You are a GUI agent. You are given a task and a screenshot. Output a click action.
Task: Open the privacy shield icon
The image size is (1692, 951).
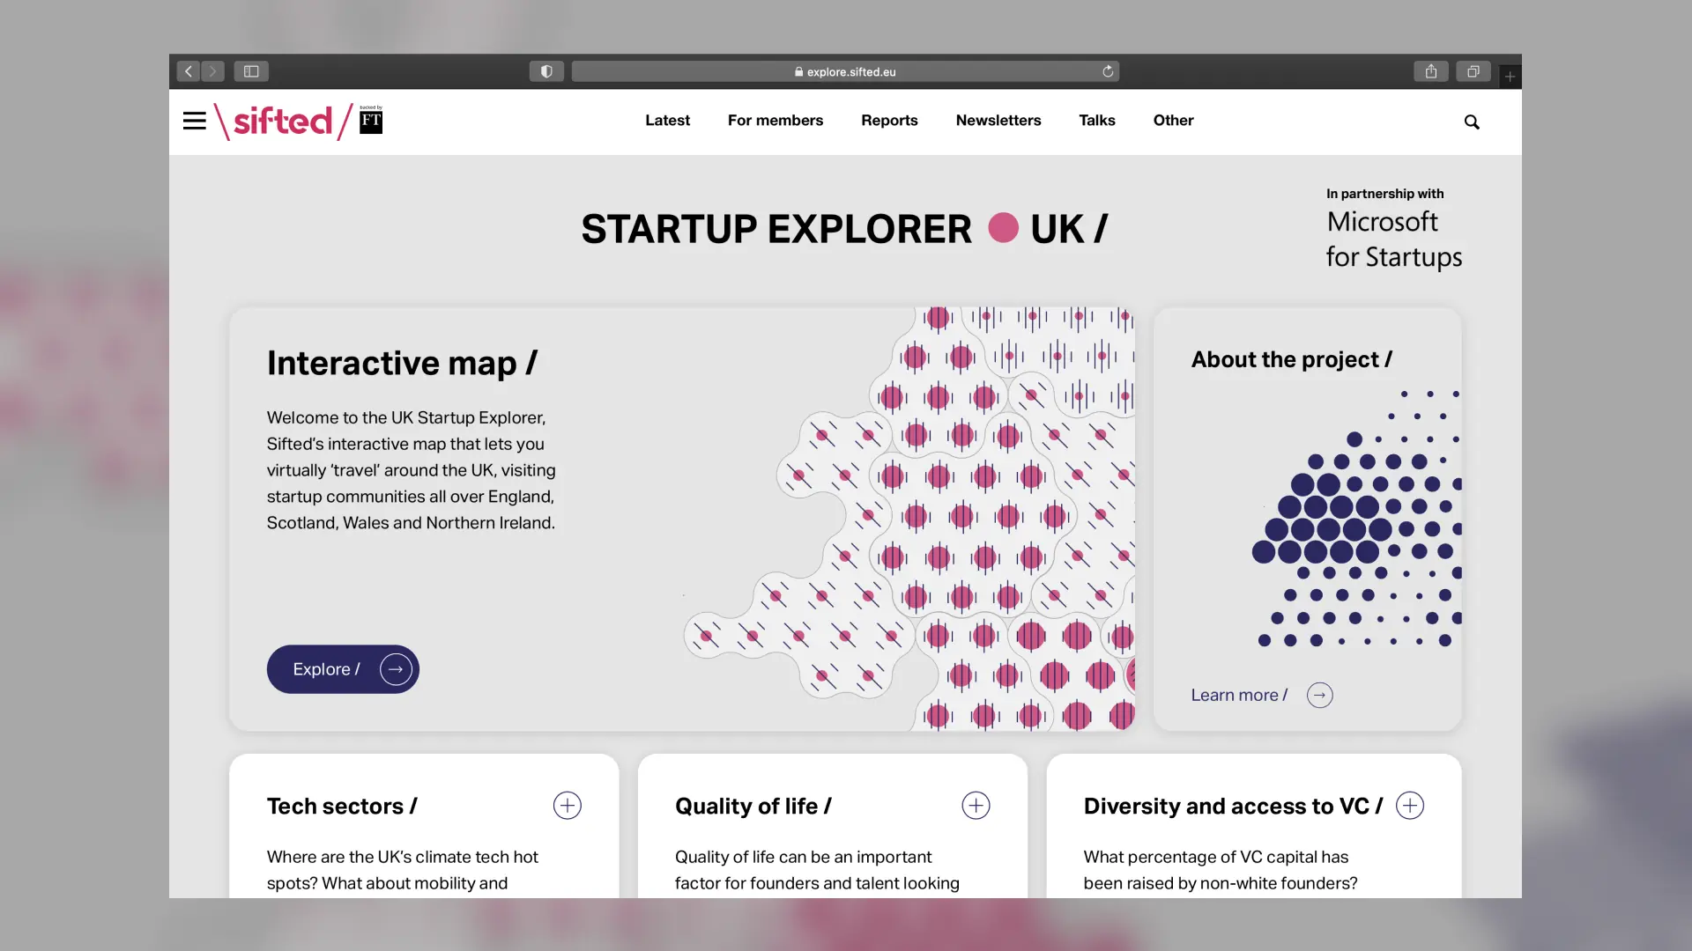tap(546, 71)
